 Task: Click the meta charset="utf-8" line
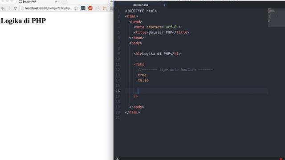tap(157, 27)
